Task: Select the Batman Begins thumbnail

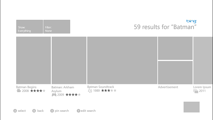Action: [x=33, y=60]
